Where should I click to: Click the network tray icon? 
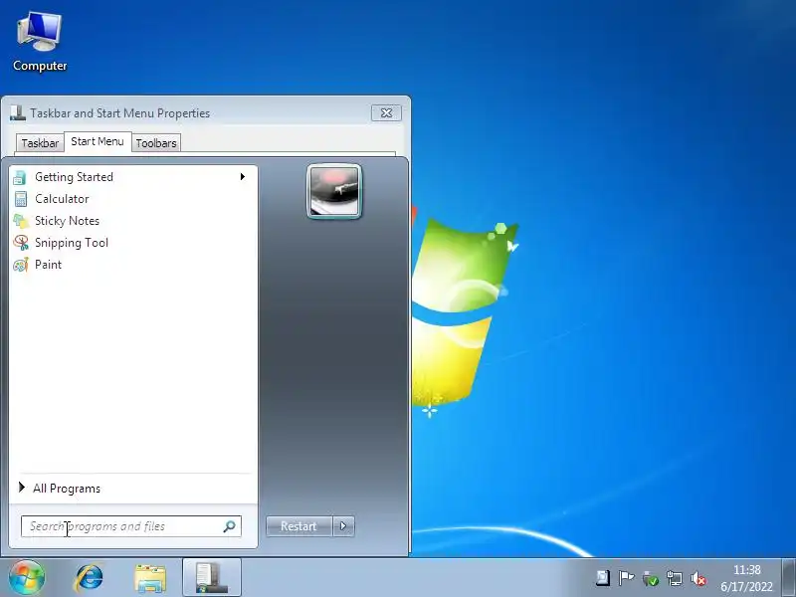click(x=675, y=578)
